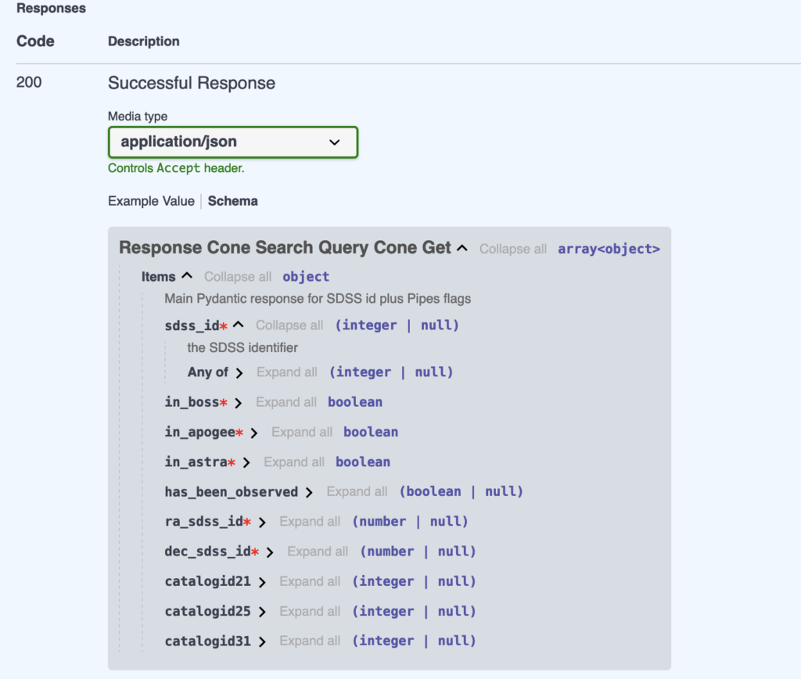Expand the in_astra property arrow
The height and width of the screenshot is (679, 801).
click(246, 462)
